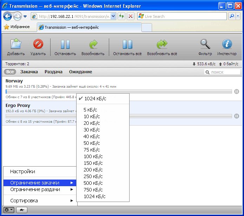The height and width of the screenshot is (216, 244).
Task: Set download limit to 40 кБ/с
Action: pyautogui.click(x=103, y=136)
